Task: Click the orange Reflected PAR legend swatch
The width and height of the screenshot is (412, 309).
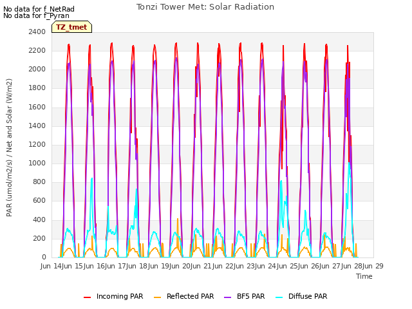Action: click(157, 297)
